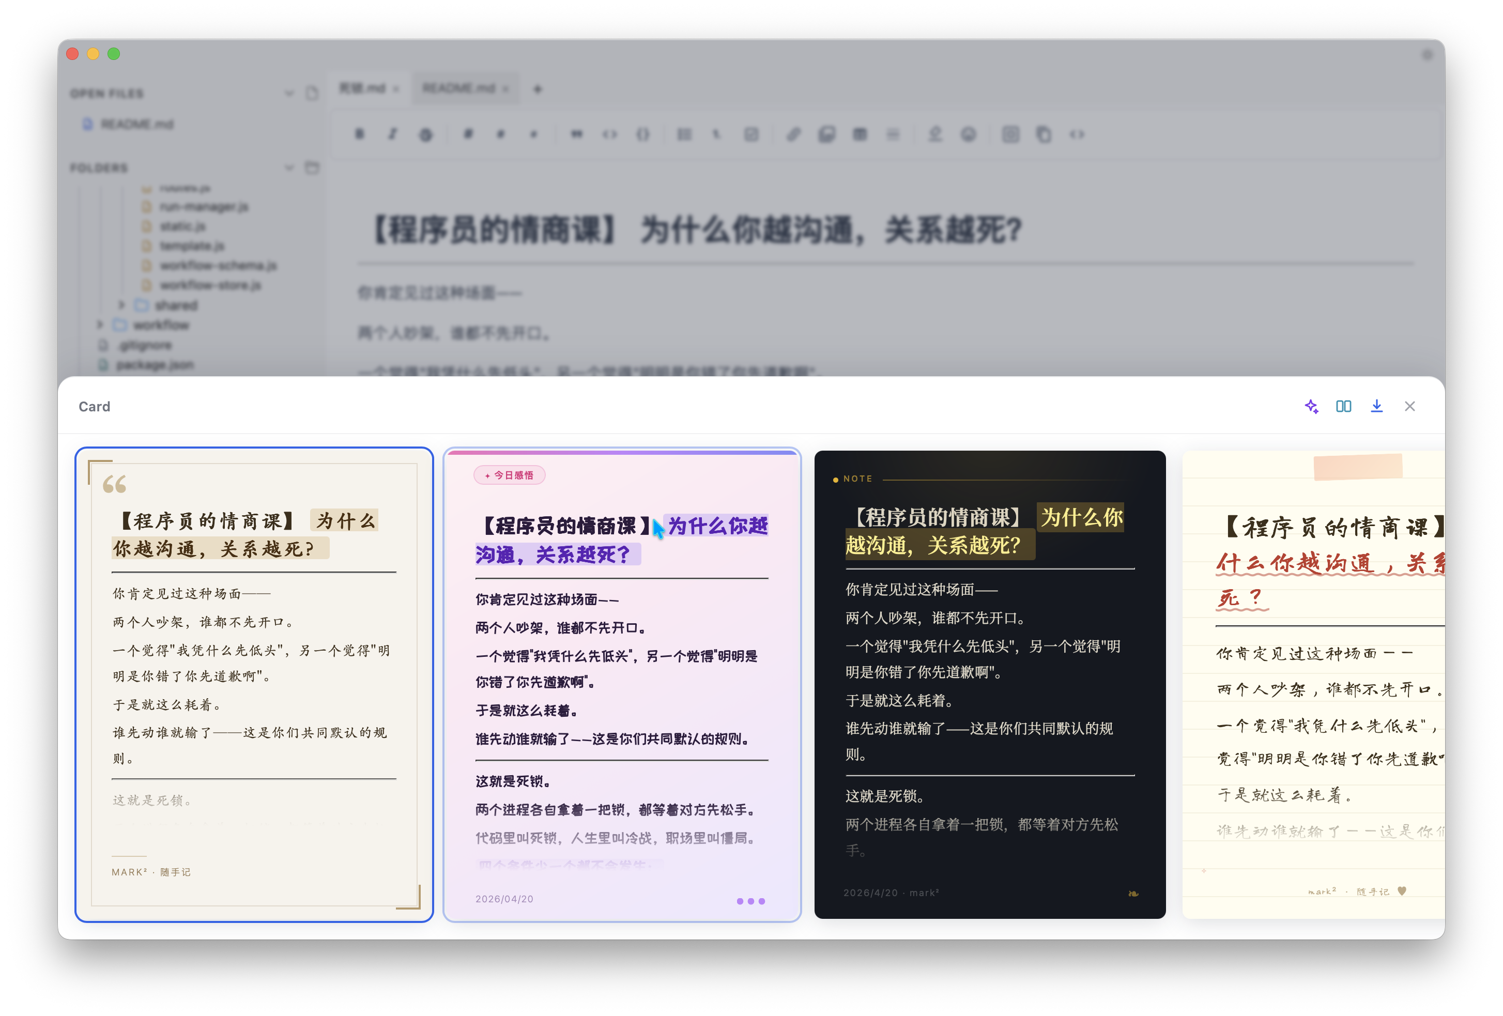
Task: Open a new tab with plus button
Action: click(538, 88)
